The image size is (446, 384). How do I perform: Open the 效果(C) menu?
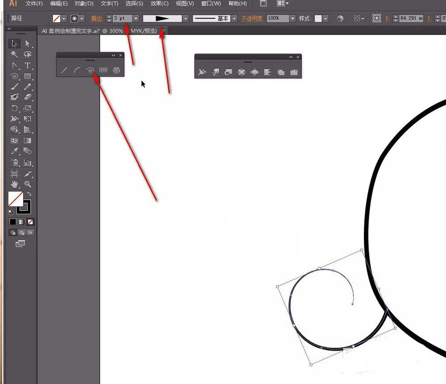click(159, 4)
